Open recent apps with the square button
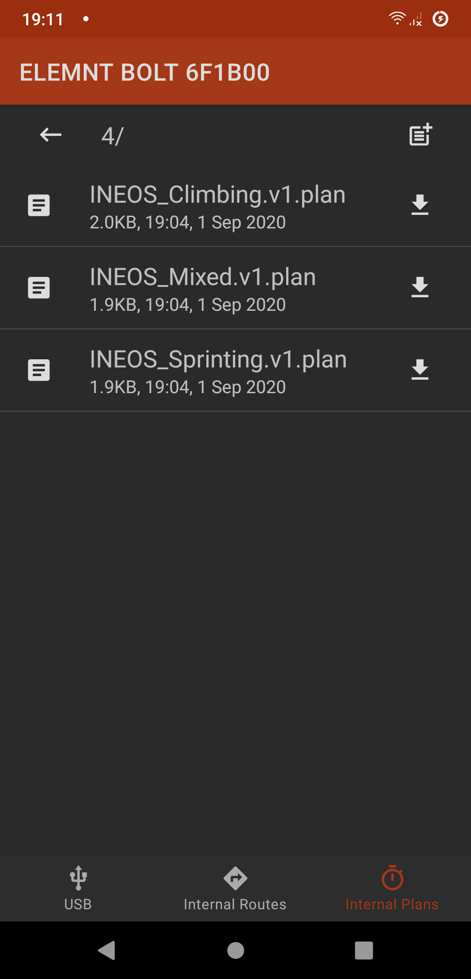 (364, 950)
